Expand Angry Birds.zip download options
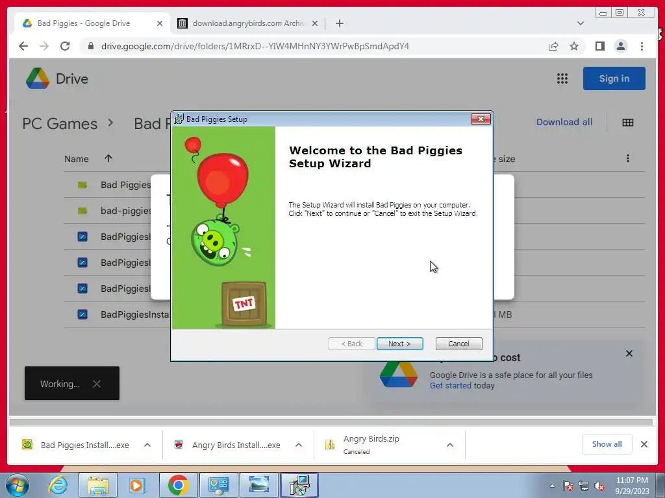This screenshot has height=498, width=665. pos(450,445)
